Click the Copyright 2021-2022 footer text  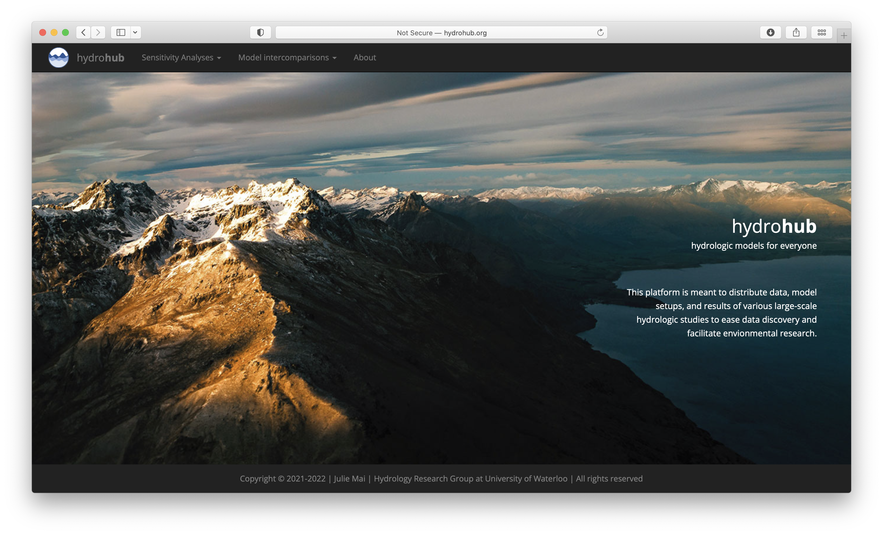point(441,479)
